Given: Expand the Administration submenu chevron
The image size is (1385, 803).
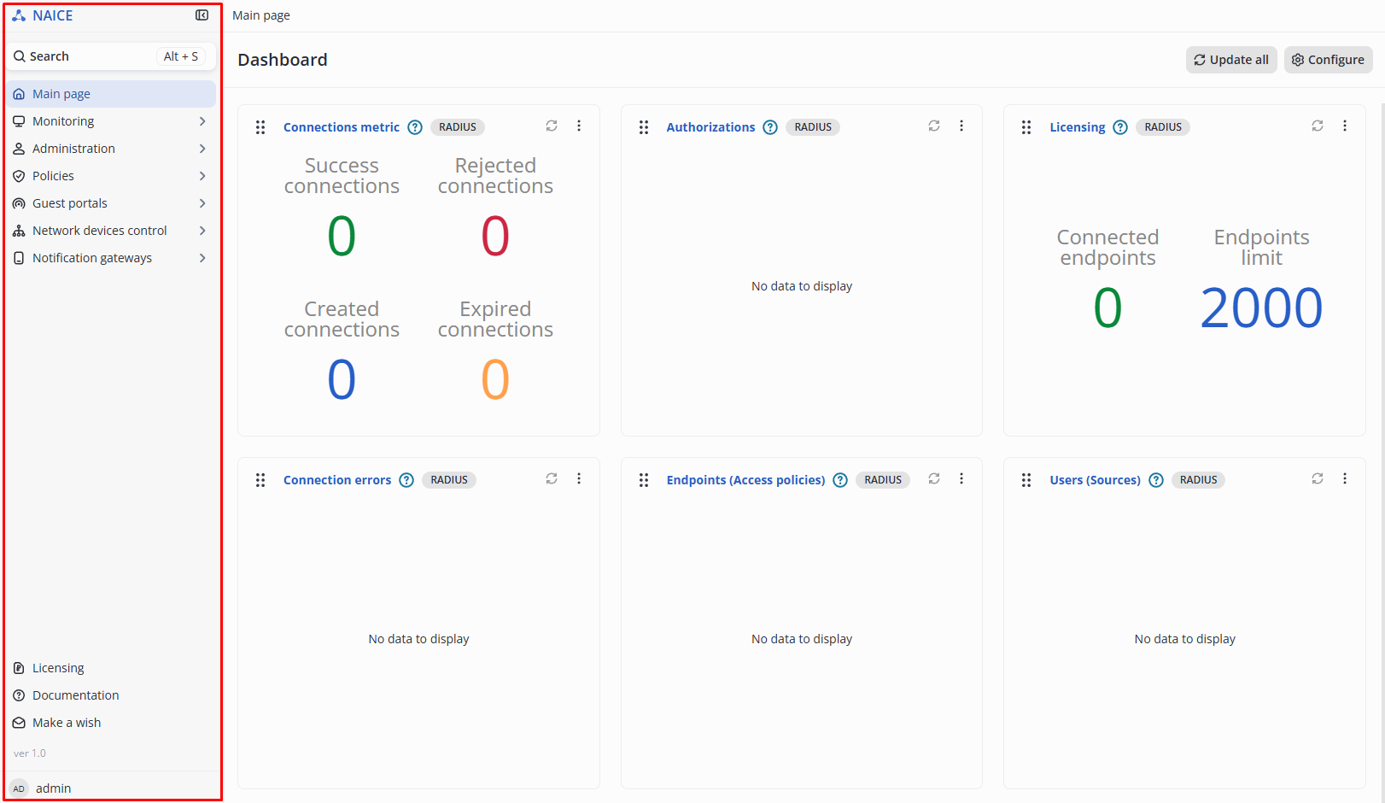Looking at the screenshot, I should coord(202,149).
